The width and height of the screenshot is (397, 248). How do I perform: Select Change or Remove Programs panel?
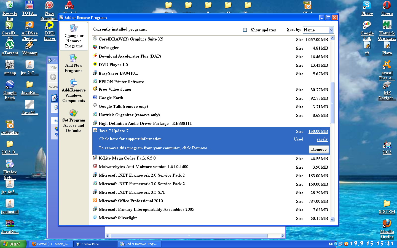coord(74,36)
